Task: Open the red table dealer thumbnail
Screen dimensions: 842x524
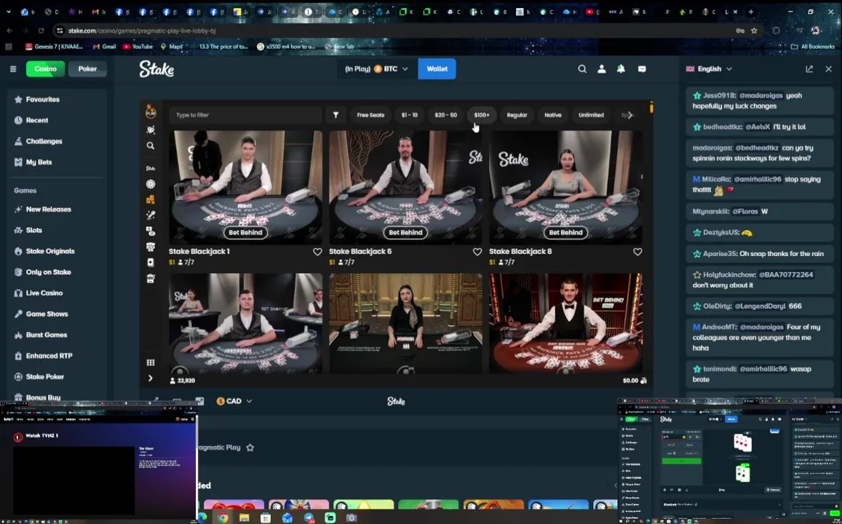Action: click(565, 323)
